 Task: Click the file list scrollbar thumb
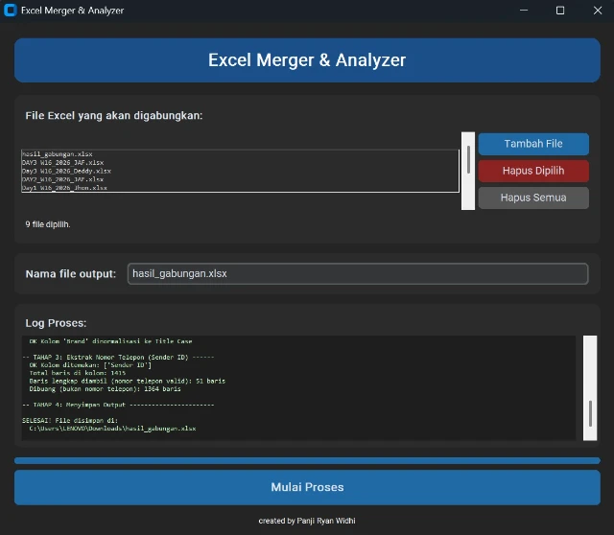[468, 159]
